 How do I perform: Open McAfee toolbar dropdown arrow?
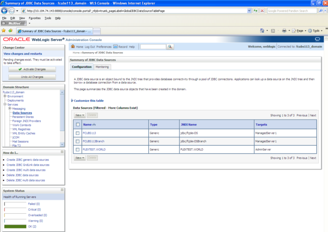click(x=29, y=23)
